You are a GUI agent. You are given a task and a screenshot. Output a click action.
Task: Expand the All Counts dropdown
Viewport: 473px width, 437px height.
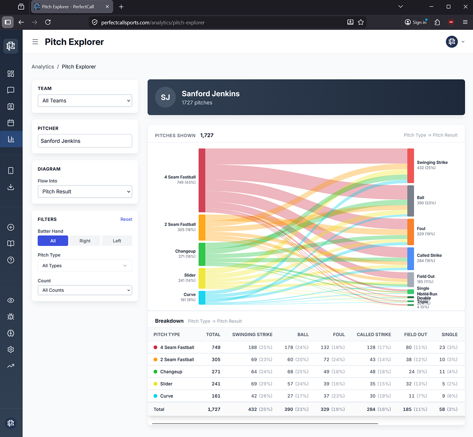coord(85,290)
